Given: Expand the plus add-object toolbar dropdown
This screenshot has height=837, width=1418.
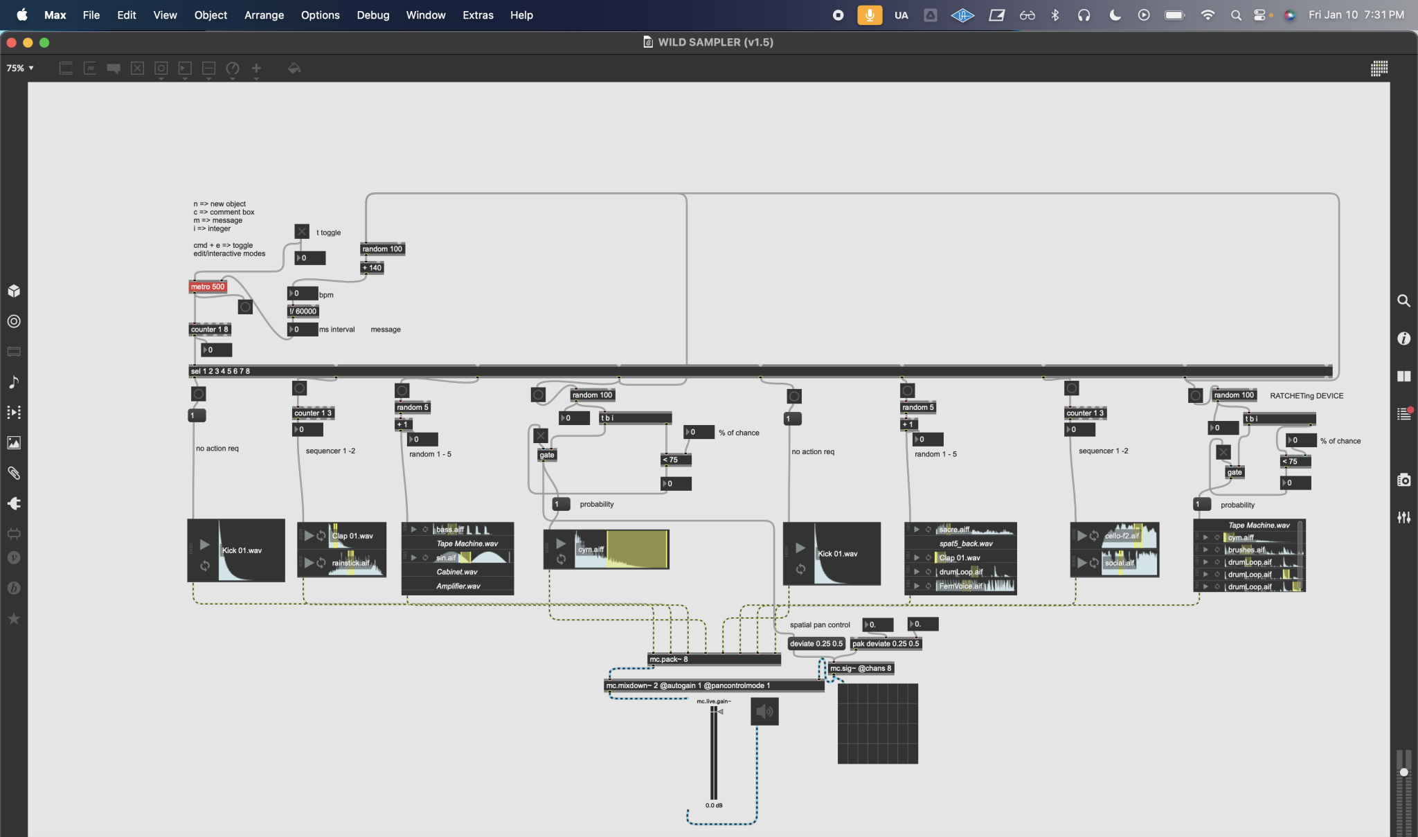Looking at the screenshot, I should pyautogui.click(x=256, y=78).
